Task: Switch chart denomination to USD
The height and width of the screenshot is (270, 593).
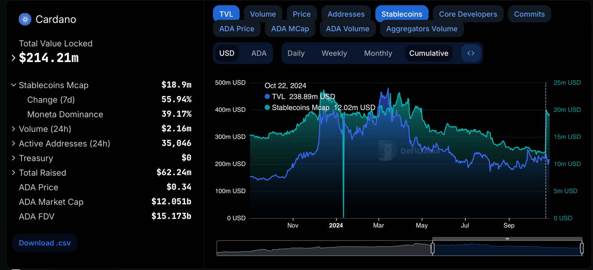Action: coord(227,53)
